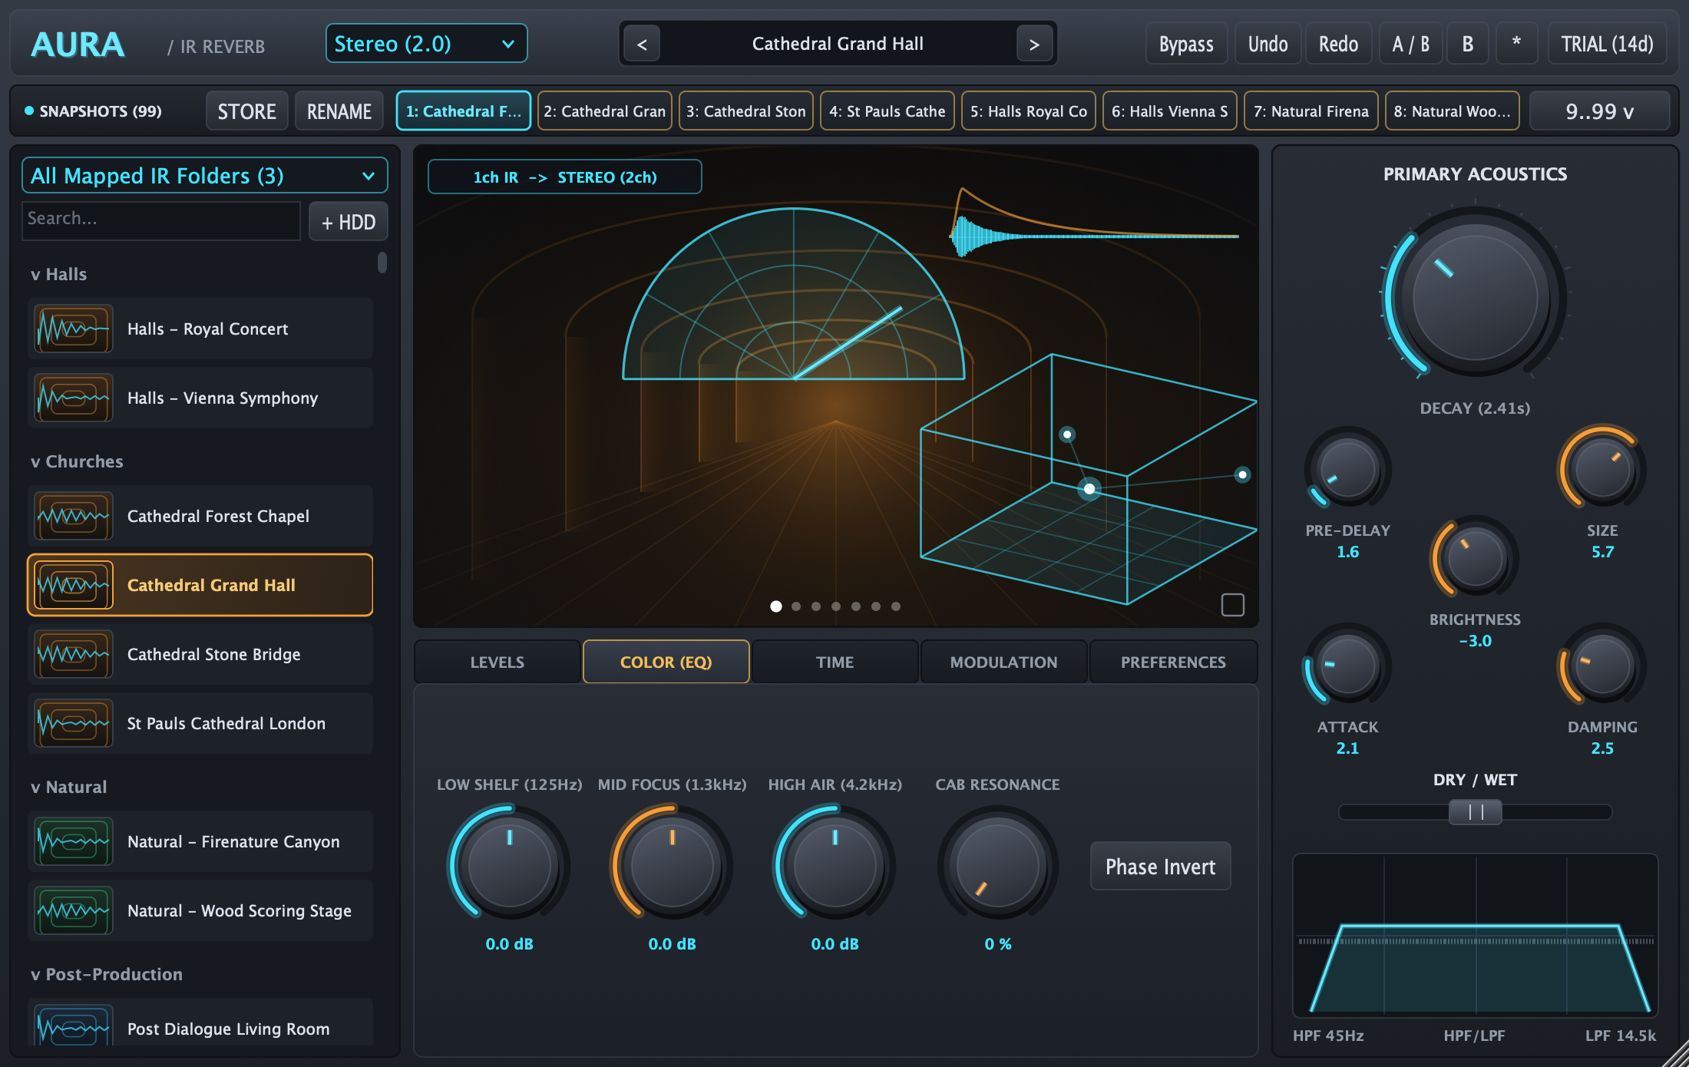
Task: Click the St Pauls Cathedral London waveform icon
Action: [74, 724]
